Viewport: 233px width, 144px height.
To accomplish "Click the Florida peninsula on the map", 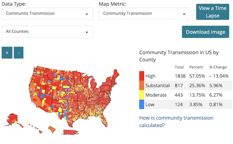I will (x=104, y=120).
